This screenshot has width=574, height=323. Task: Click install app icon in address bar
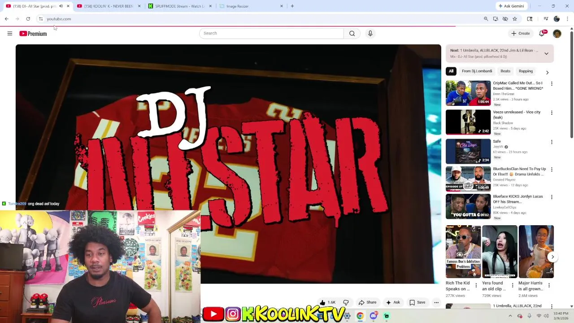pyautogui.click(x=496, y=19)
